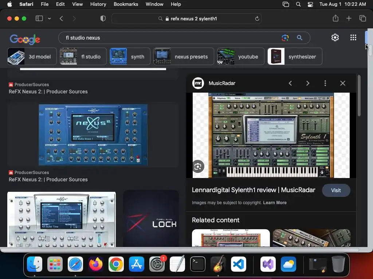373x279 pixels.
Task: Reload the page with the refresh icon
Action: 257,19
